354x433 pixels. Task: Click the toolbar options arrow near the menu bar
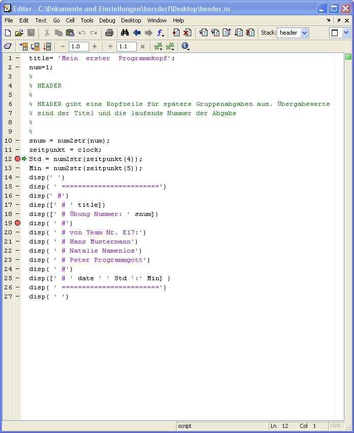329,20
